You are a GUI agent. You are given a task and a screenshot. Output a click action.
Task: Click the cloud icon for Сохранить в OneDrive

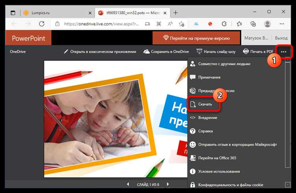(x=146, y=52)
